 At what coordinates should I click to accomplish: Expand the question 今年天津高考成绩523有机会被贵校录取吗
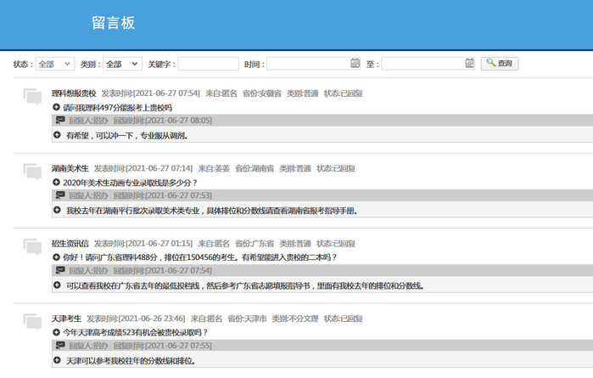click(x=57, y=332)
